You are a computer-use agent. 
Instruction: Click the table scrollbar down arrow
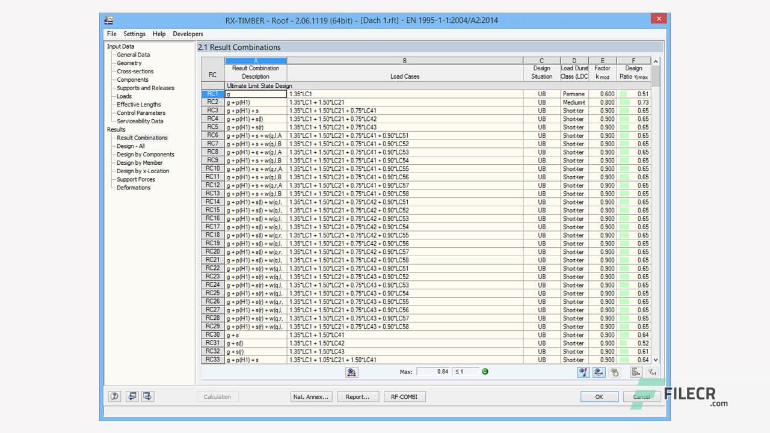656,359
